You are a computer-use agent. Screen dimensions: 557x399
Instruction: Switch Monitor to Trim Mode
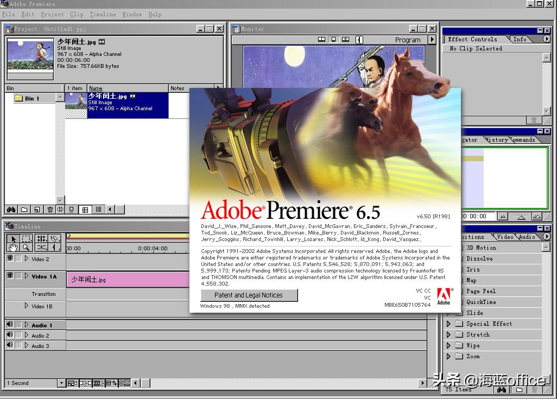pos(345,40)
